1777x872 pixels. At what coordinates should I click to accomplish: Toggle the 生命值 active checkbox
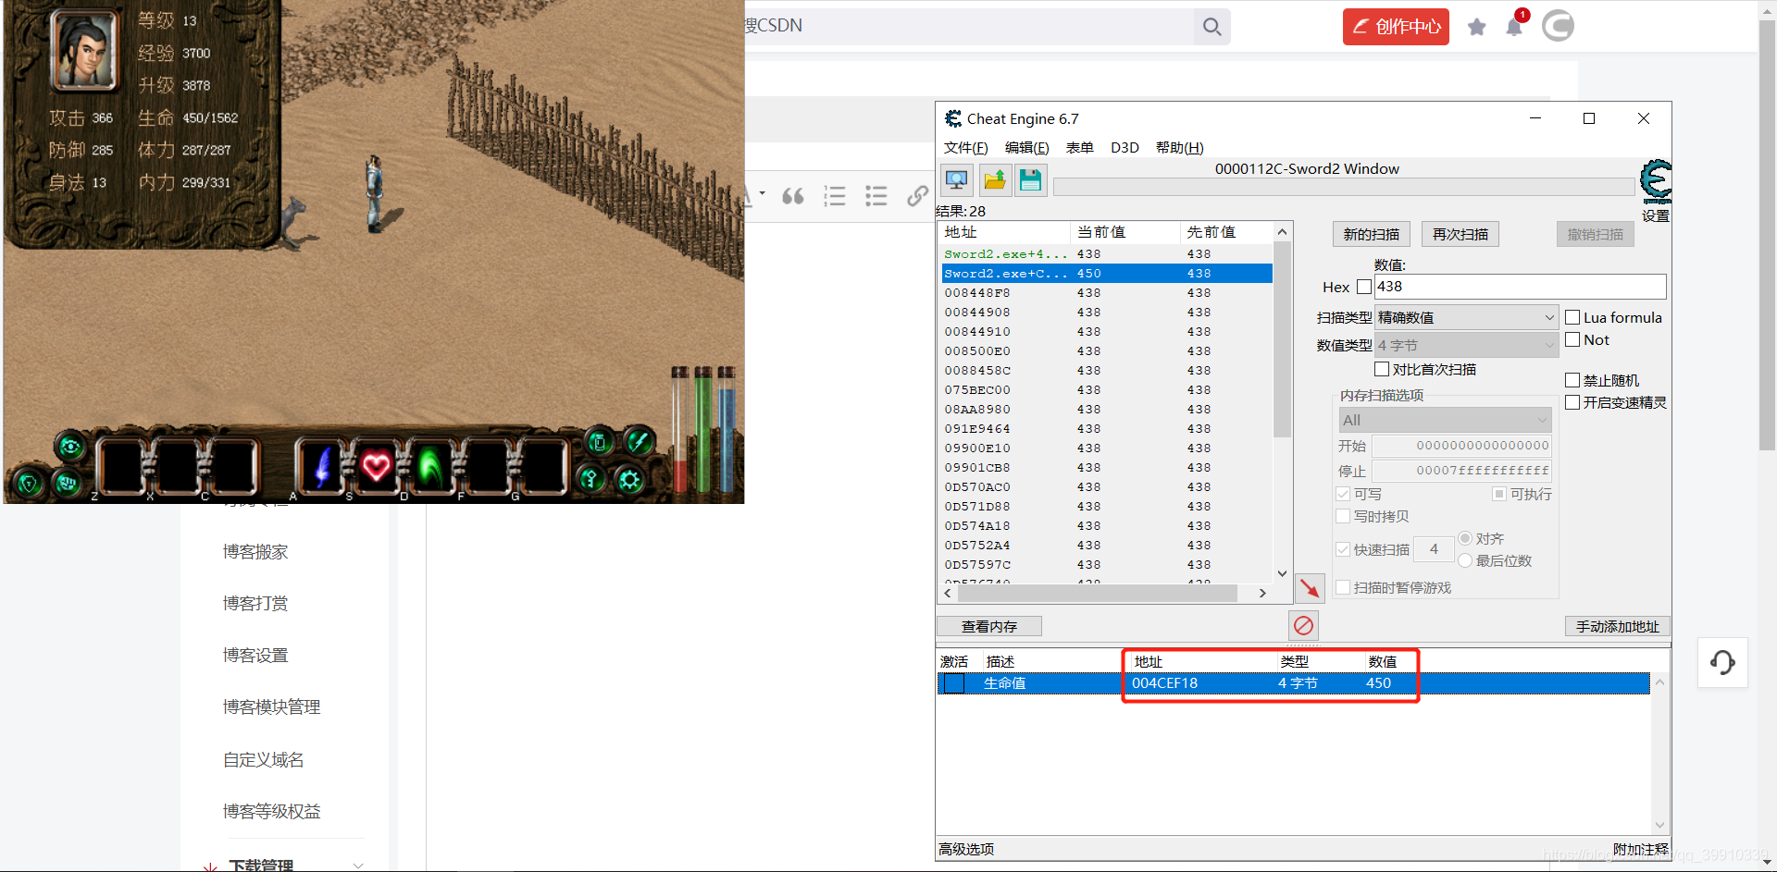tap(954, 683)
